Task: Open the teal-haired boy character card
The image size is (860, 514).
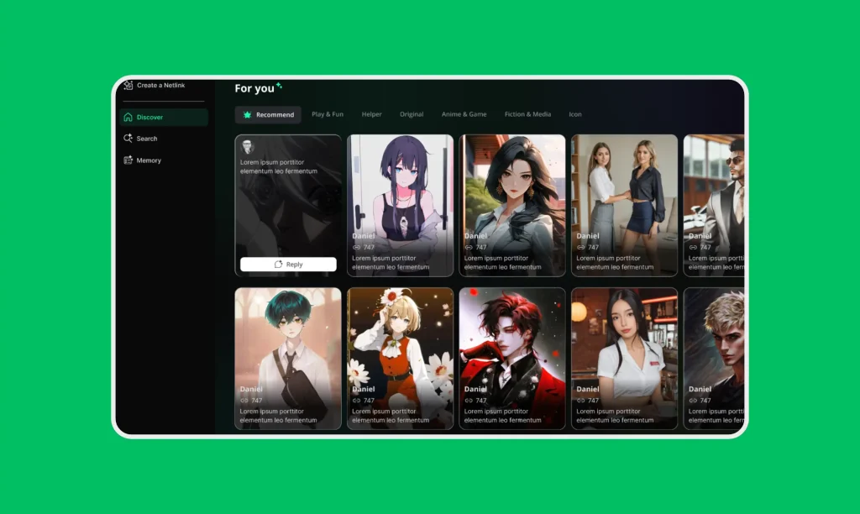Action: pos(288,344)
